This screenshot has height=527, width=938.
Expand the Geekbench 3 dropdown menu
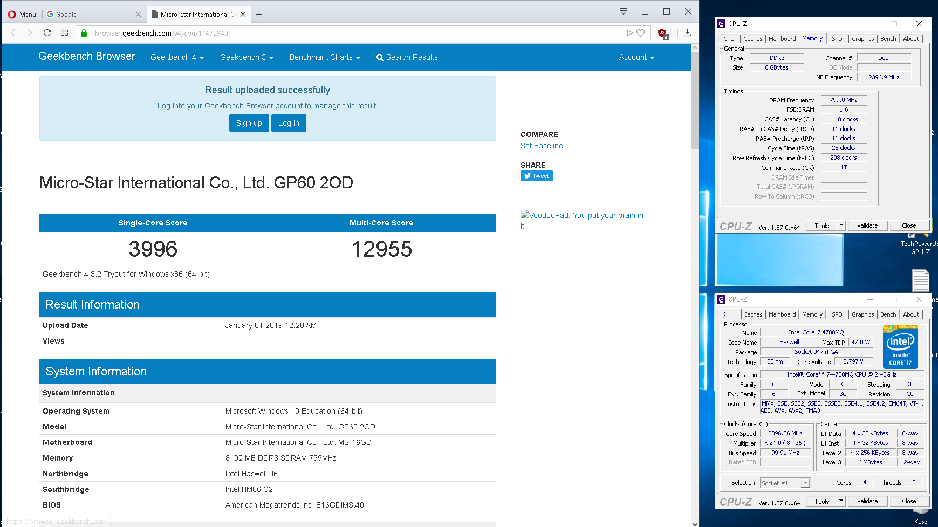247,57
